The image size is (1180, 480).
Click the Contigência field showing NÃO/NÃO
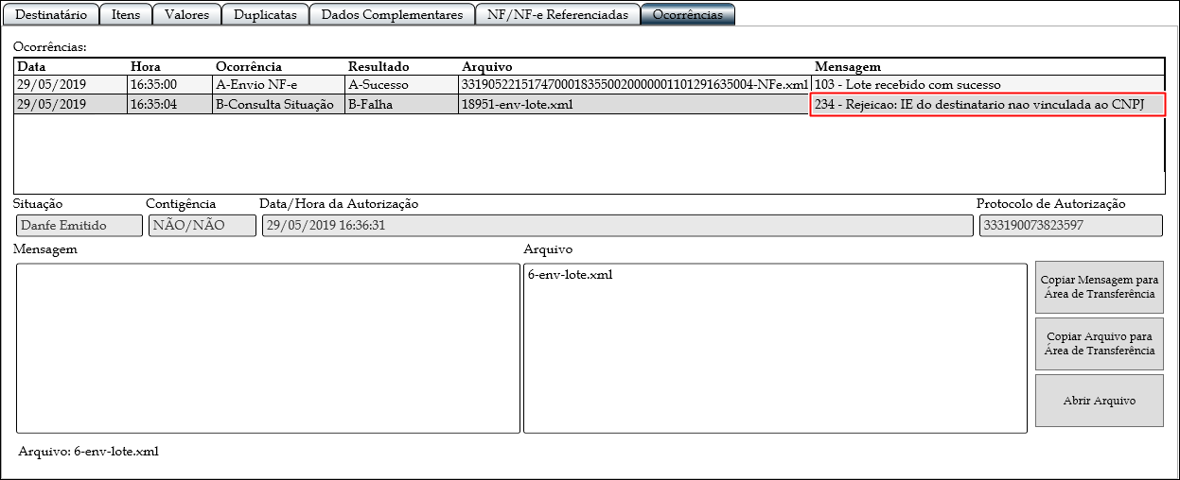pyautogui.click(x=202, y=226)
